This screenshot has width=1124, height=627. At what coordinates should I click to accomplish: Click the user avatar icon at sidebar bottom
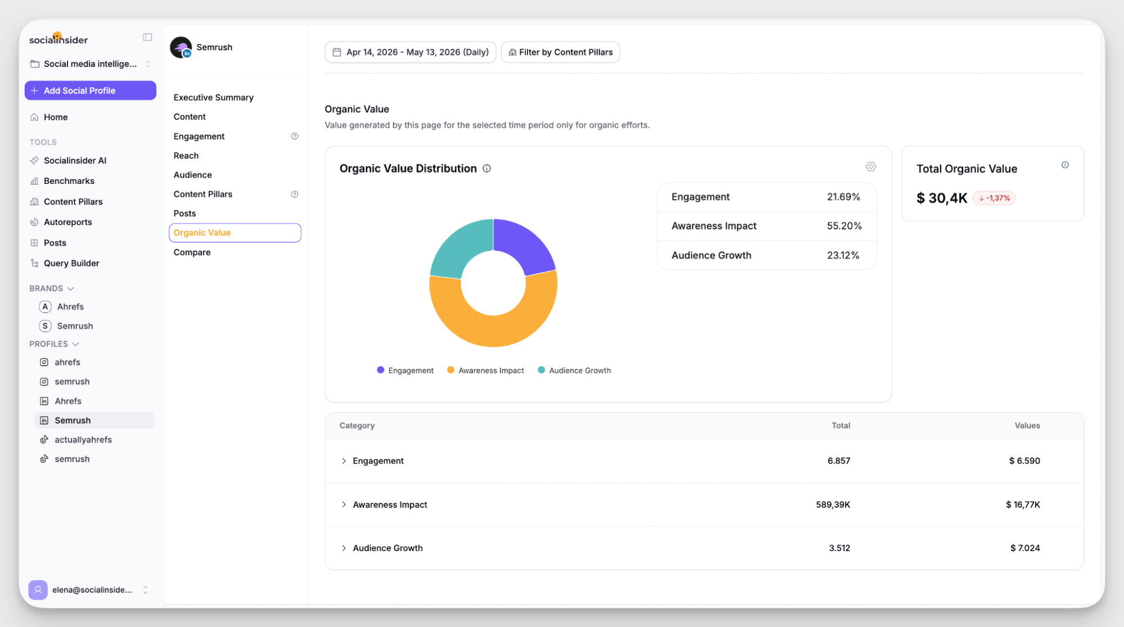(38, 590)
